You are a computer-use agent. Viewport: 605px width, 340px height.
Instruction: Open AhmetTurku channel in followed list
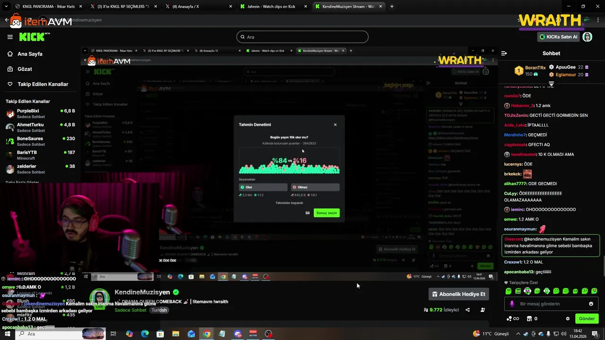coord(40,127)
